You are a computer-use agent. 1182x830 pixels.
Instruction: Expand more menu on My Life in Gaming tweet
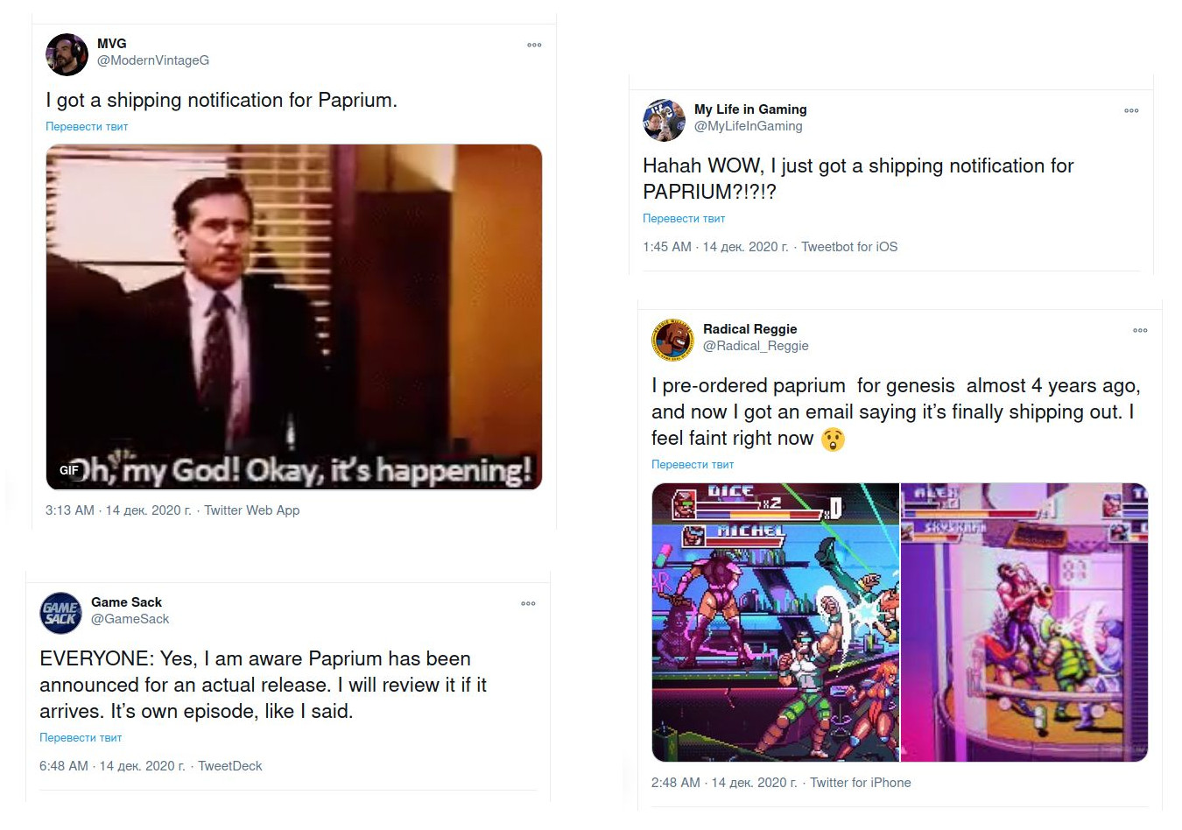(1131, 110)
